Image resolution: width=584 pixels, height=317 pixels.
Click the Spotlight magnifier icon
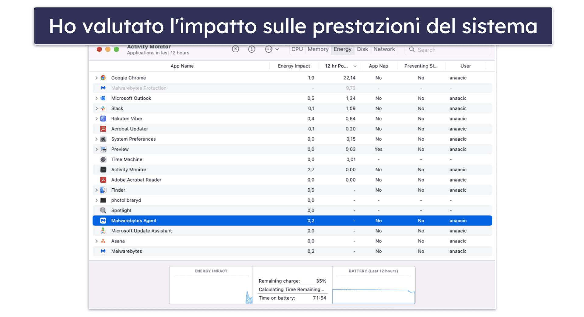pos(103,210)
